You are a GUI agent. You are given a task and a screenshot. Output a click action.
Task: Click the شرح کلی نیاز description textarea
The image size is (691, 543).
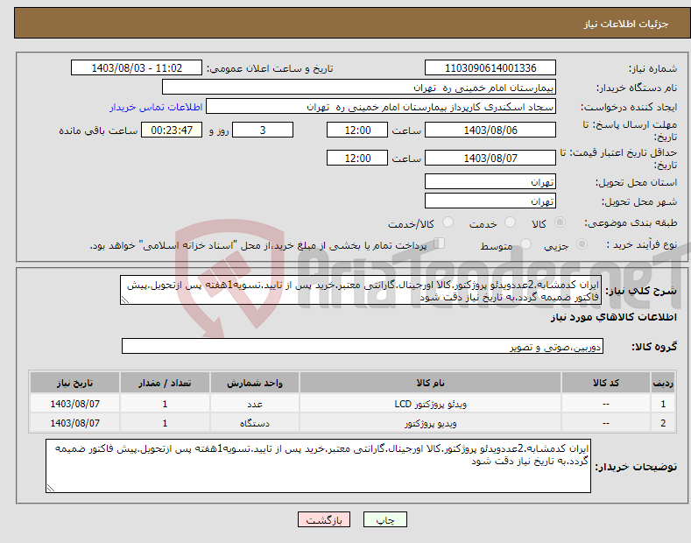pyautogui.click(x=361, y=290)
